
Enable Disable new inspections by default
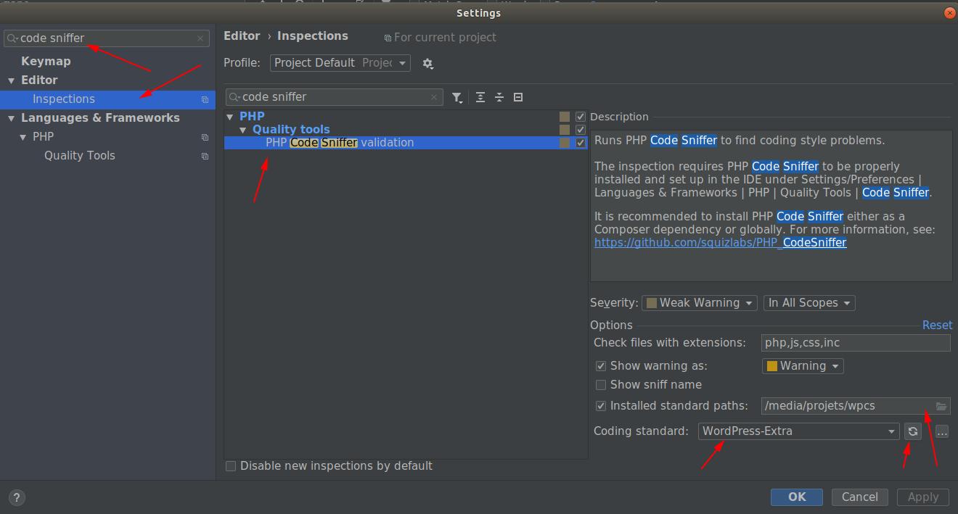click(x=231, y=466)
